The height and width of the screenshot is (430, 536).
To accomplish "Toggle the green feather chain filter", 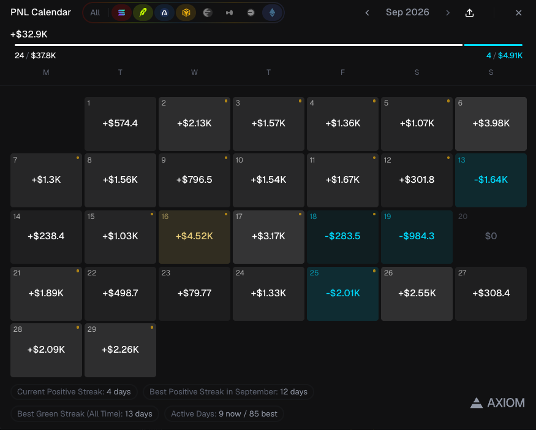I will 143,13.
